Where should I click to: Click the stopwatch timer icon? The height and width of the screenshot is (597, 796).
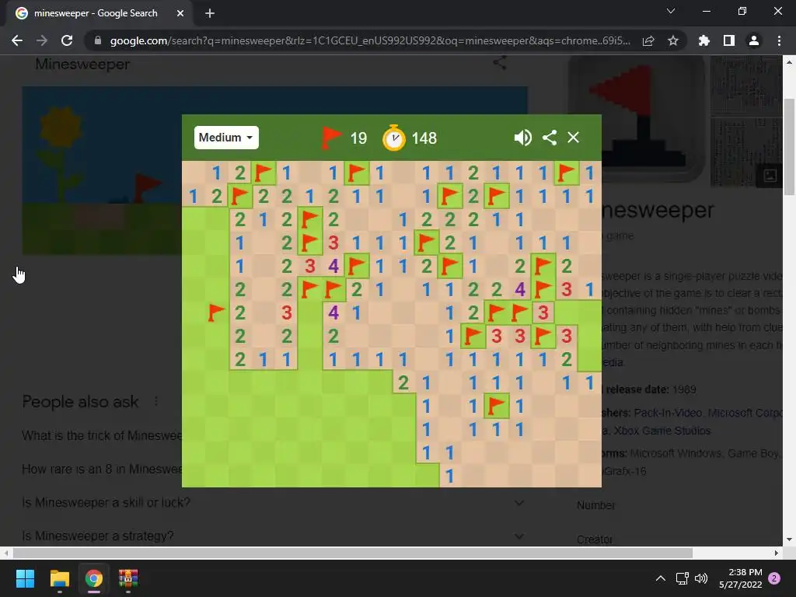pos(394,138)
